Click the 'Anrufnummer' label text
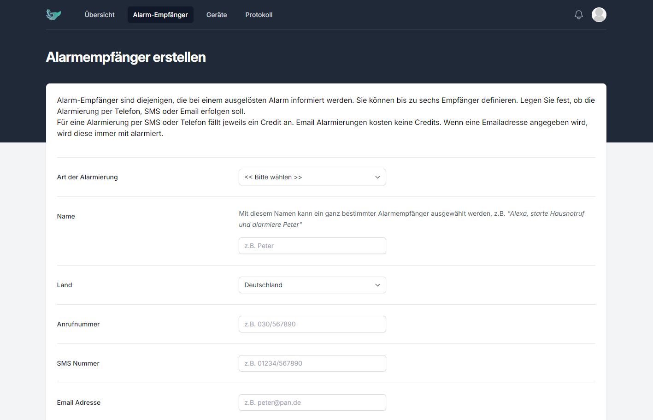 coord(78,324)
